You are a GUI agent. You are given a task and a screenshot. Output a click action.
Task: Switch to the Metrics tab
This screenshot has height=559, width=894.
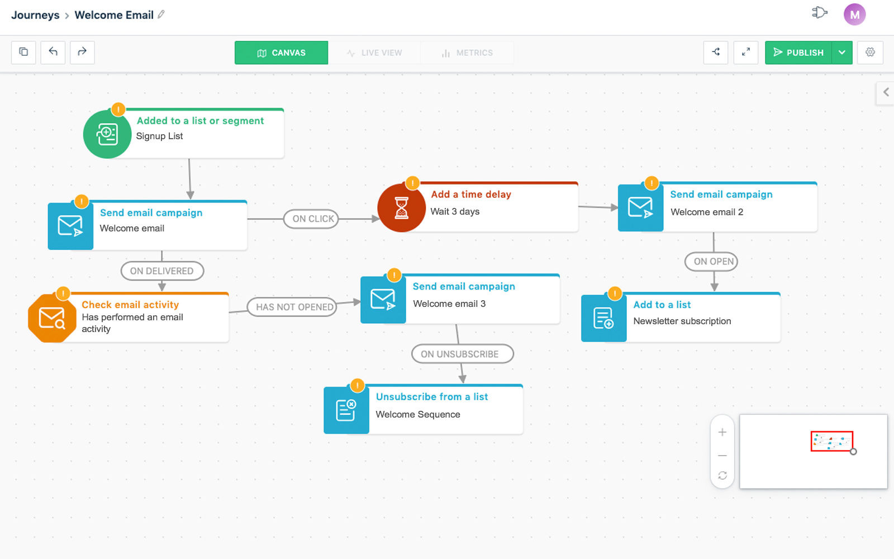pyautogui.click(x=467, y=53)
